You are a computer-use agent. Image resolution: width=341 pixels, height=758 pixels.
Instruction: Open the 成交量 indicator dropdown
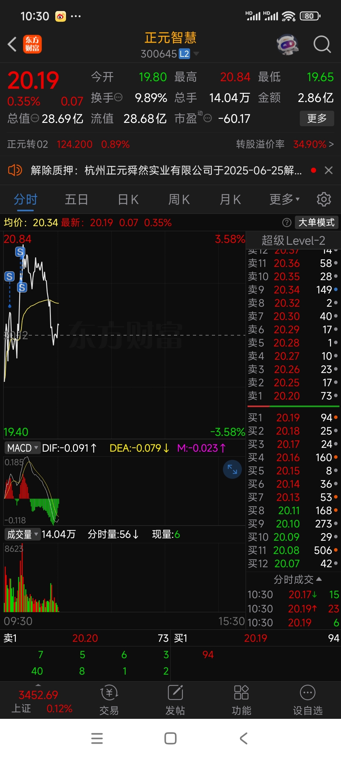(x=22, y=534)
